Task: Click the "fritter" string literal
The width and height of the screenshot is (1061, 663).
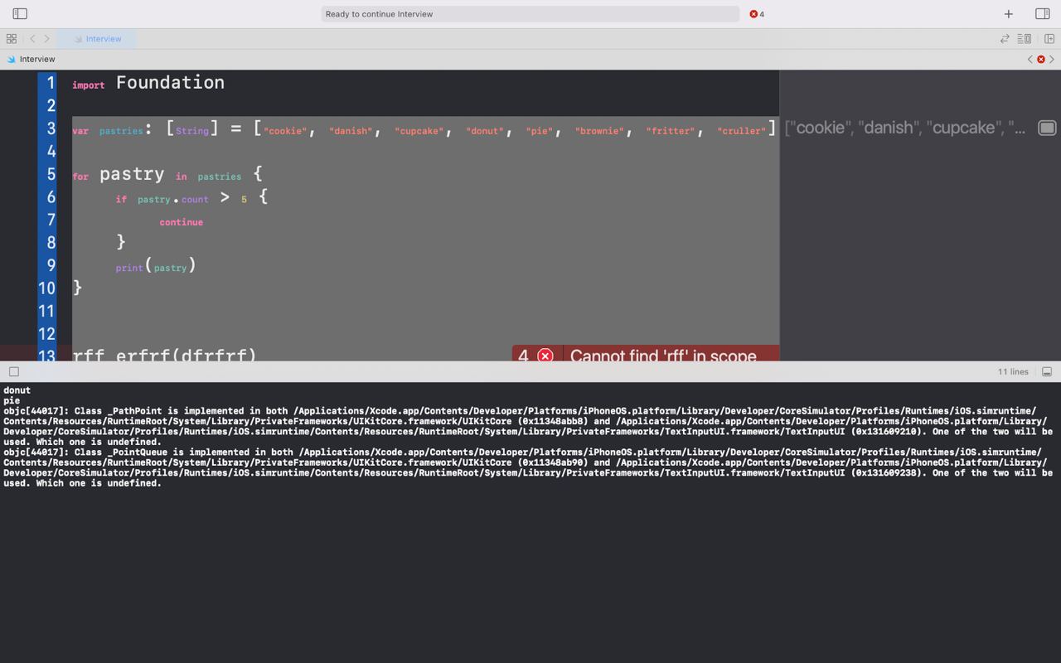Action: click(x=671, y=131)
